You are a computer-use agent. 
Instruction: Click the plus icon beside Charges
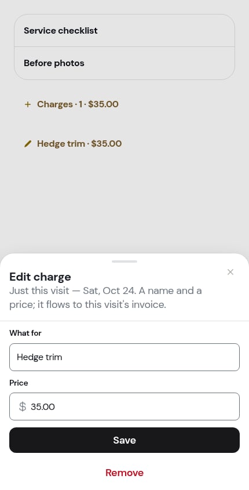[28, 104]
